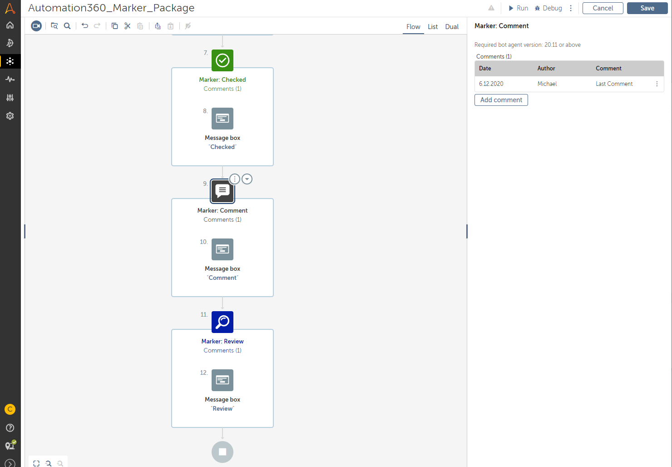Screen dimensions: 672x467
Task: Collapse the left actions panel handle
Action: point(25,231)
